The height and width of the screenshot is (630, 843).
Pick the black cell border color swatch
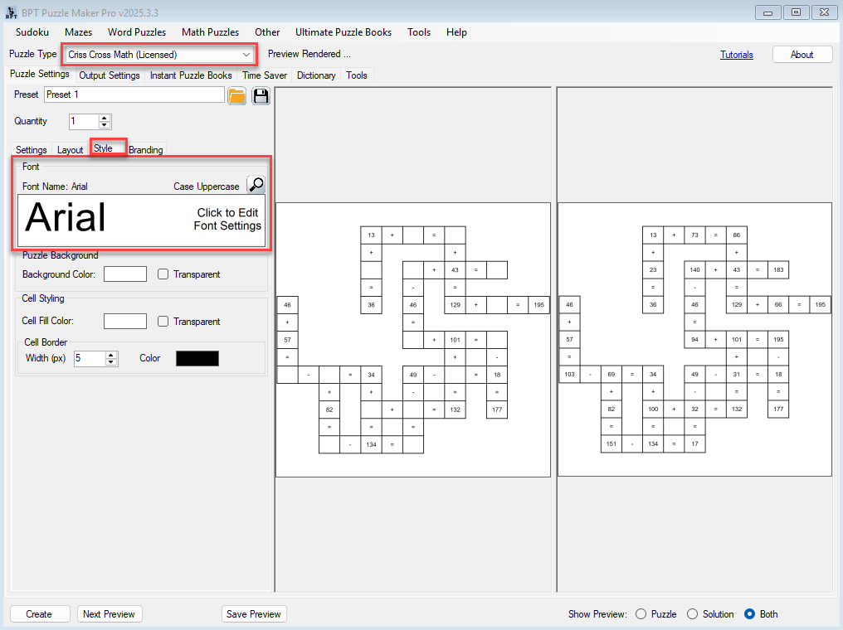197,358
